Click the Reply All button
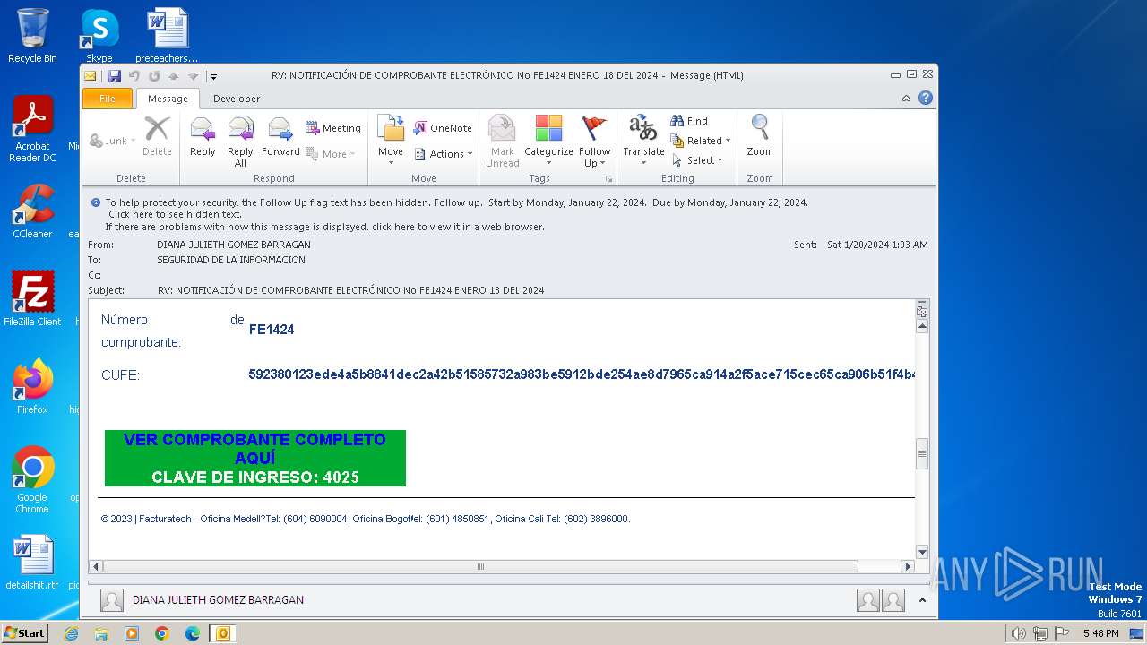1147x645 pixels. click(240, 142)
